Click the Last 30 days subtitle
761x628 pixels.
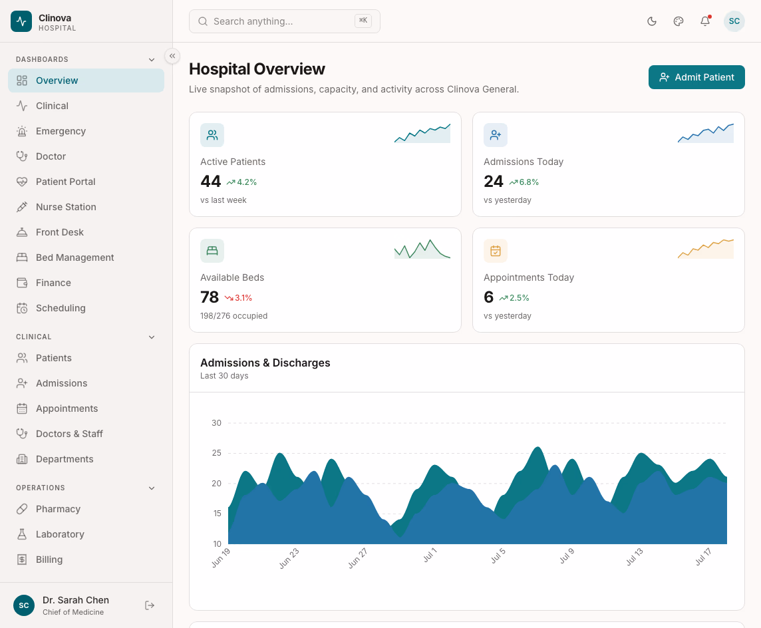(224, 376)
